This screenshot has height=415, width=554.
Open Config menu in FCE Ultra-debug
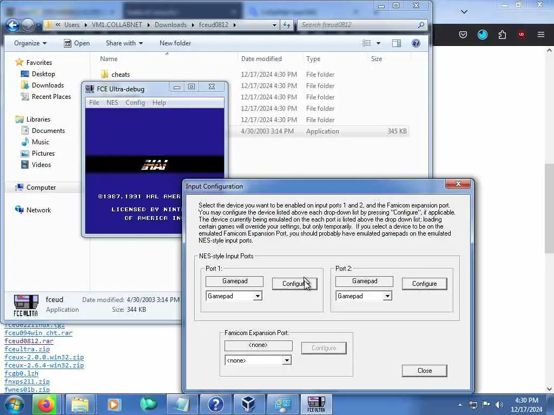pos(135,103)
